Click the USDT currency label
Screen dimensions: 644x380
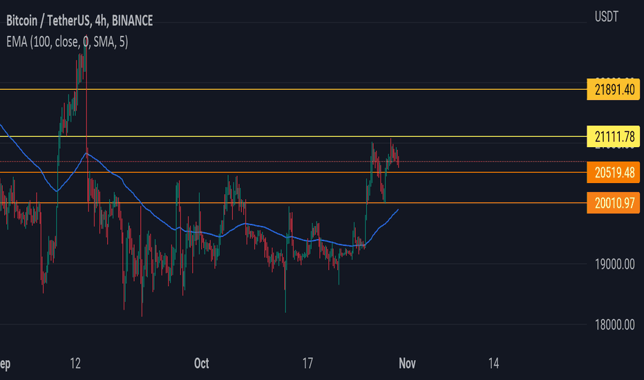[606, 17]
